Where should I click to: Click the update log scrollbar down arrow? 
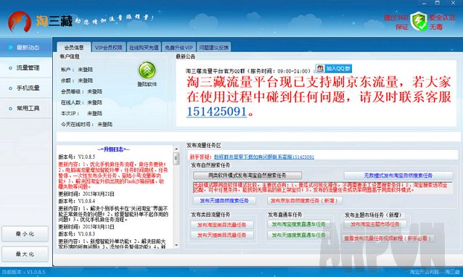pyautogui.click(x=176, y=245)
